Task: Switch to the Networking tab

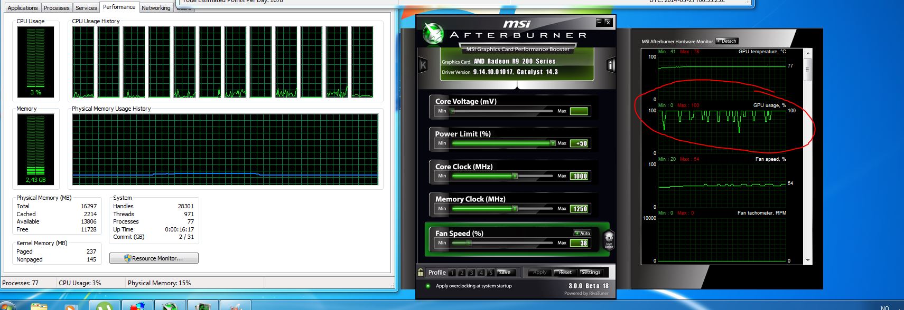Action: tap(156, 8)
